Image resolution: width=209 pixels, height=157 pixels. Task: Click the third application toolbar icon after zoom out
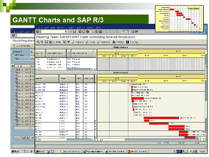tap(46, 42)
